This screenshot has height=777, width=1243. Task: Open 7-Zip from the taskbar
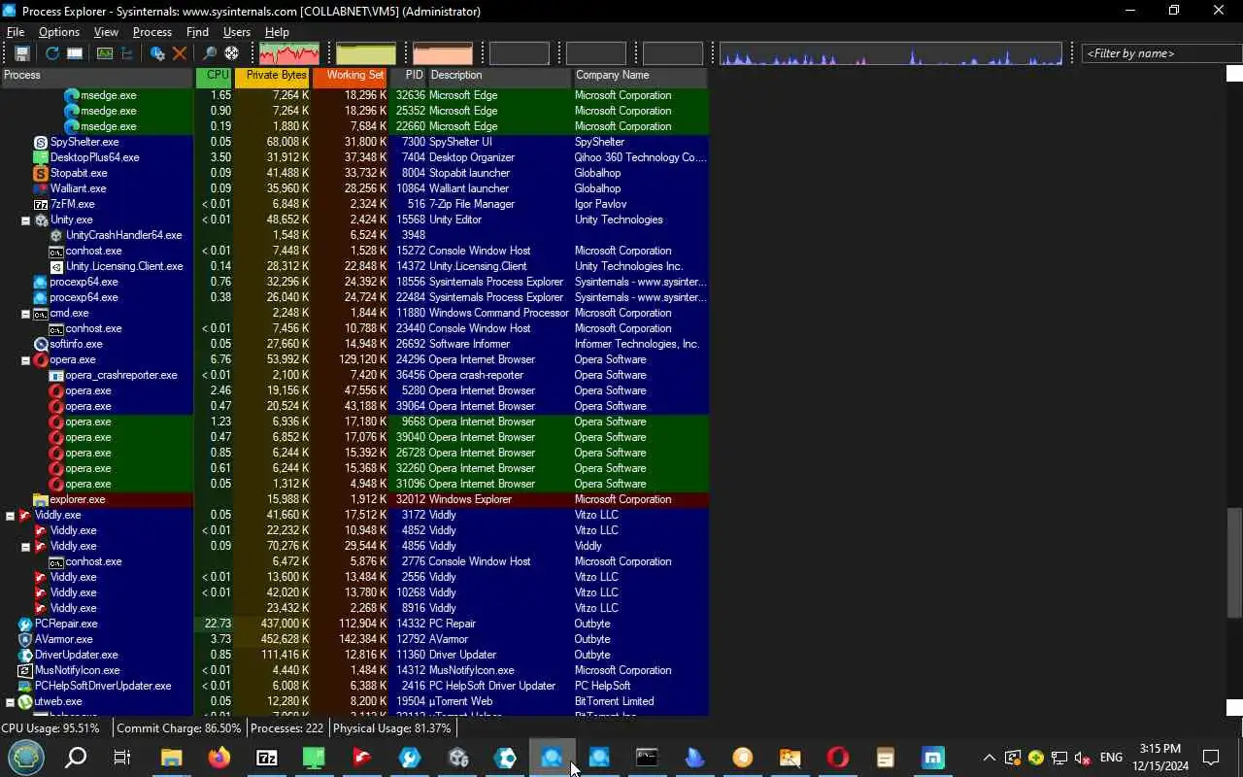(266, 758)
